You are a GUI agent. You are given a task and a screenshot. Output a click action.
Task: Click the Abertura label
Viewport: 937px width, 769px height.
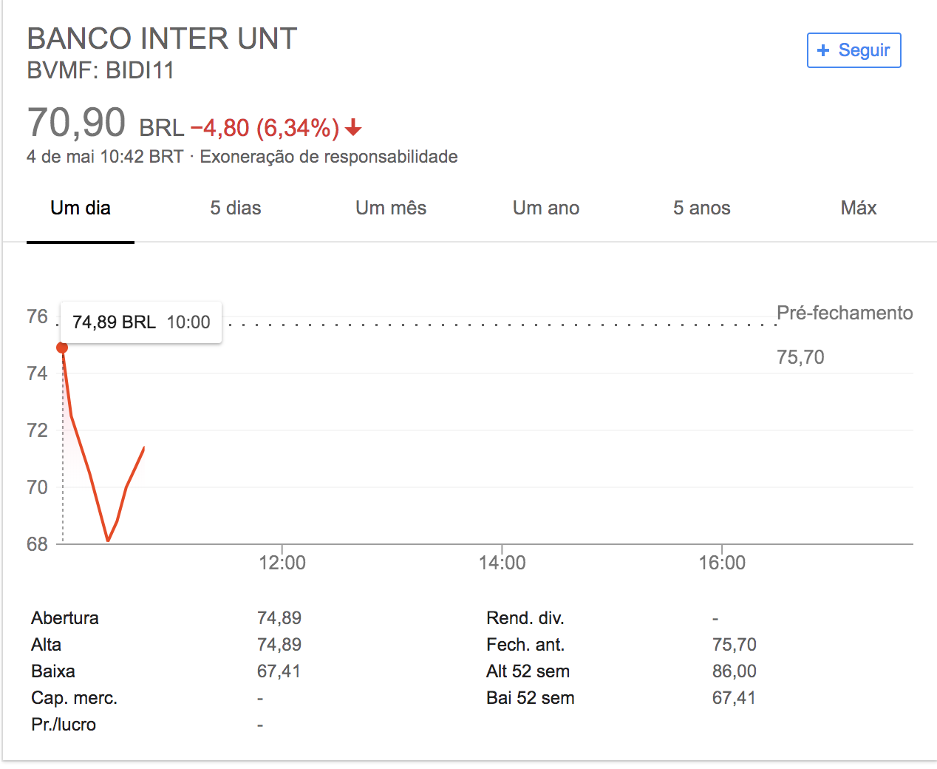(x=65, y=618)
